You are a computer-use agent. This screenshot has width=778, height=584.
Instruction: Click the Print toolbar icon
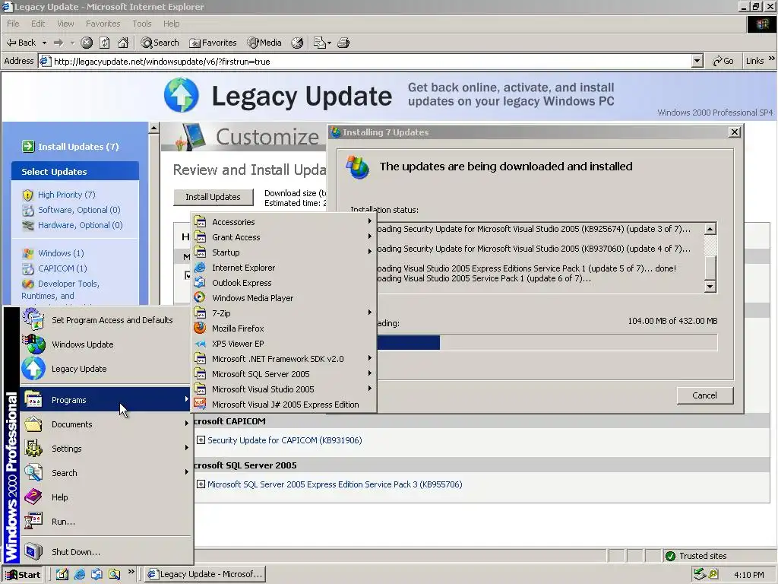point(343,43)
